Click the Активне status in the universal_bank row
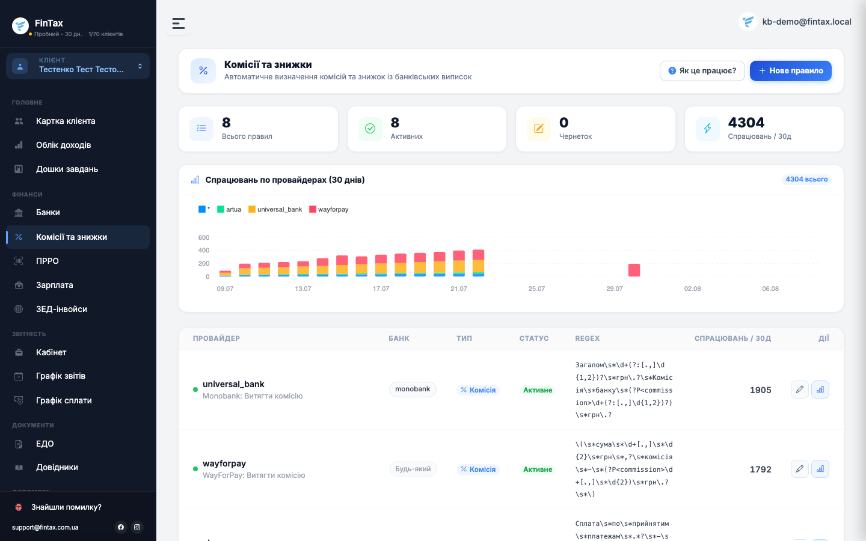Viewport: 866px width, 541px height. (x=538, y=390)
